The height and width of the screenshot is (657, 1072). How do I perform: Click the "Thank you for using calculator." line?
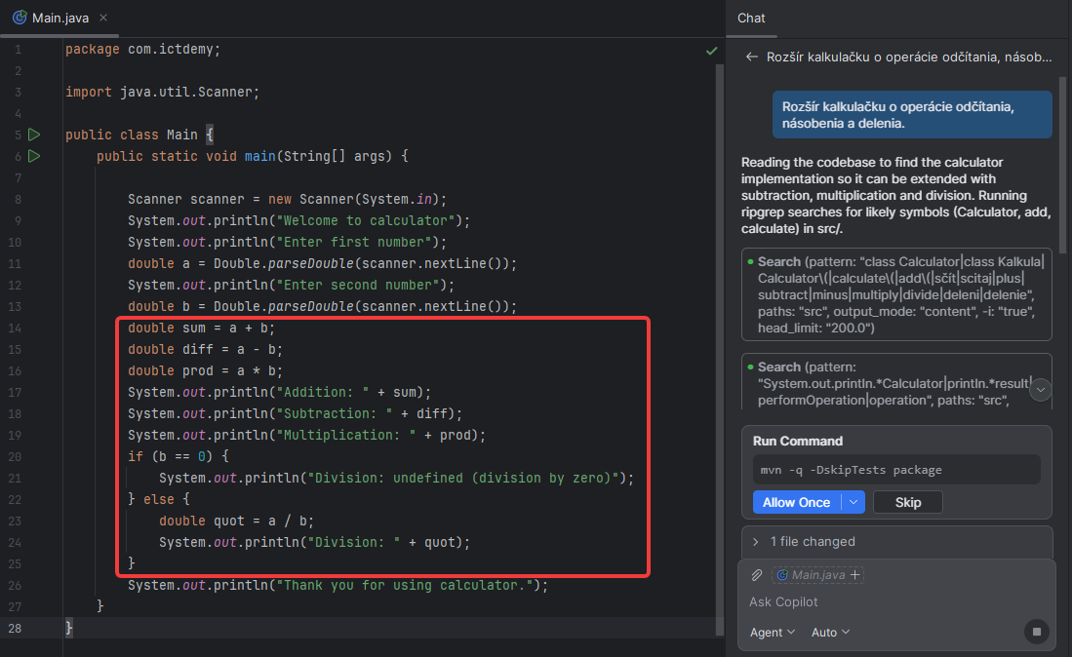(337, 585)
